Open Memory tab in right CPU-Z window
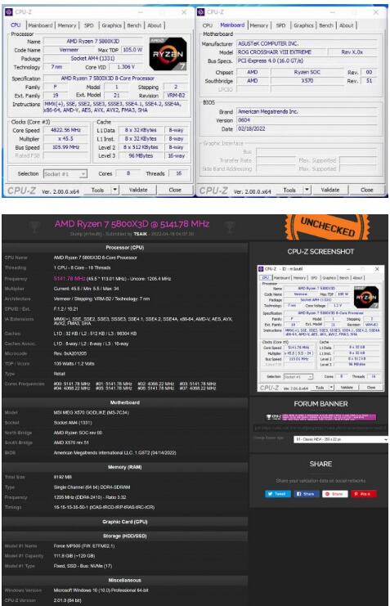 point(259,25)
